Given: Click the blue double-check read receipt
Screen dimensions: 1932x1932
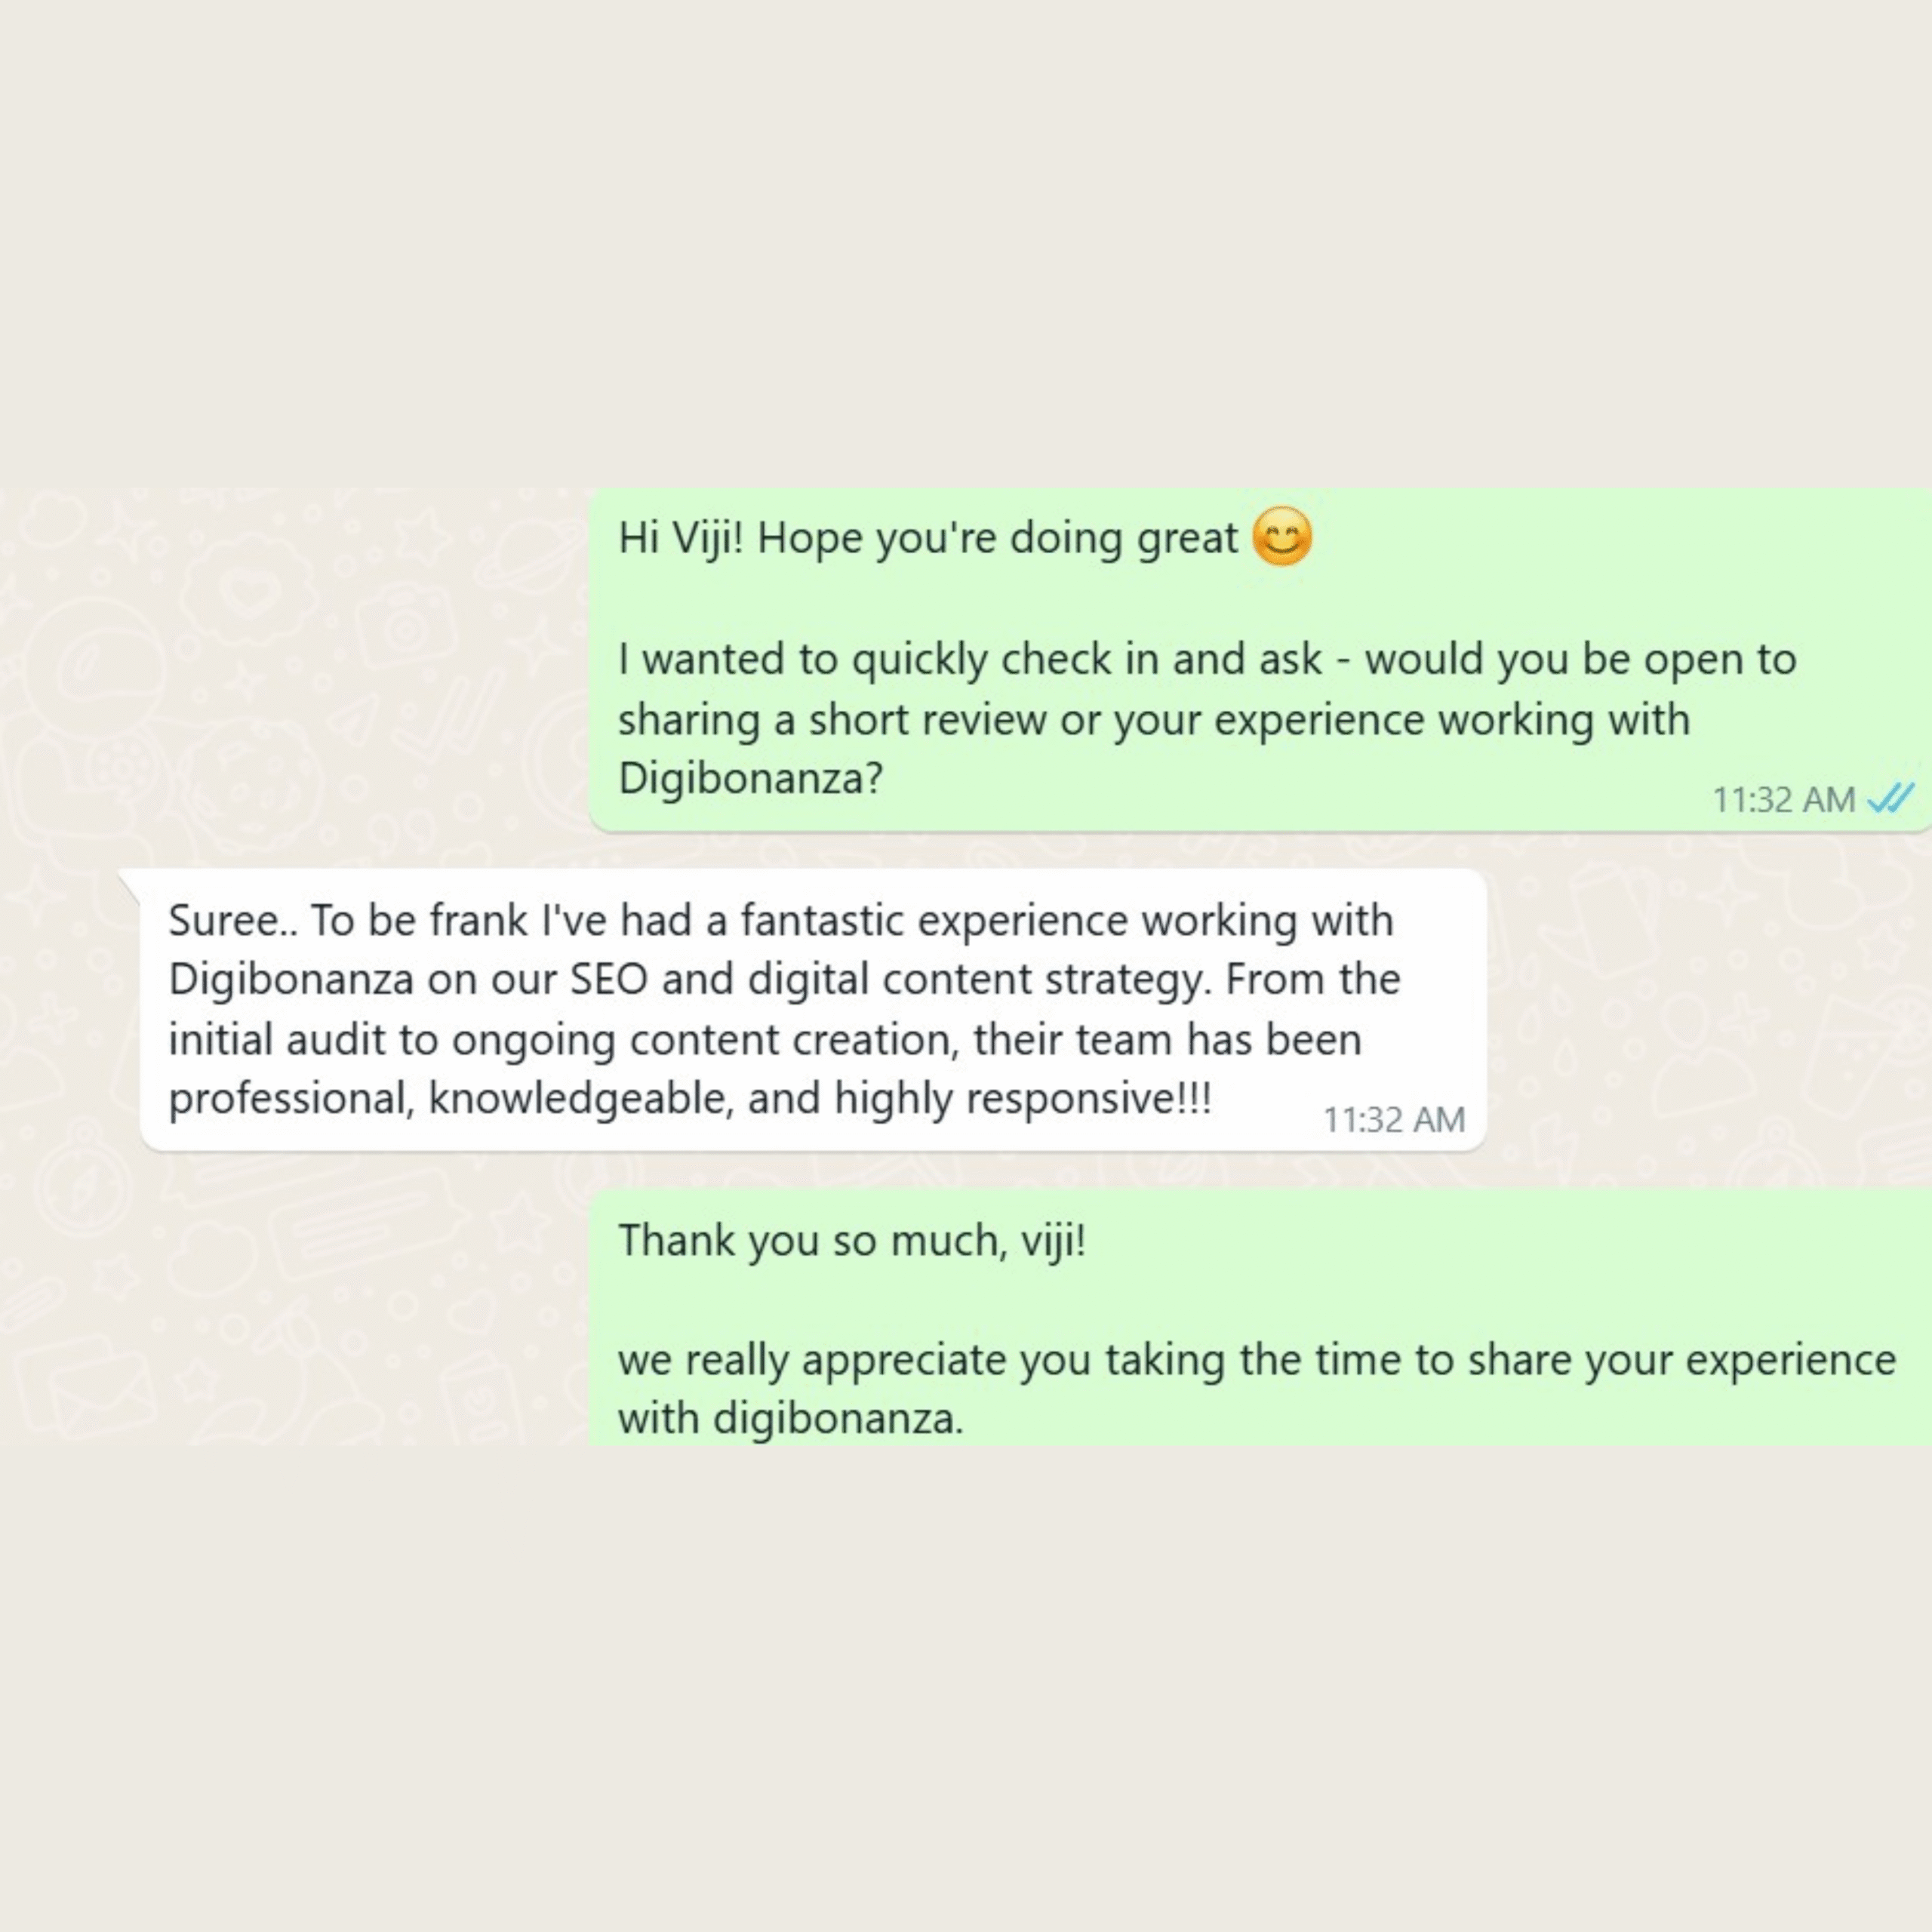Looking at the screenshot, I should (x=1891, y=799).
